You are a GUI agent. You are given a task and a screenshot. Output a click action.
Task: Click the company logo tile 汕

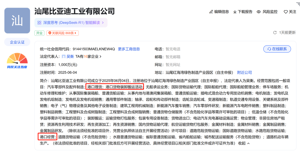(x=17, y=21)
